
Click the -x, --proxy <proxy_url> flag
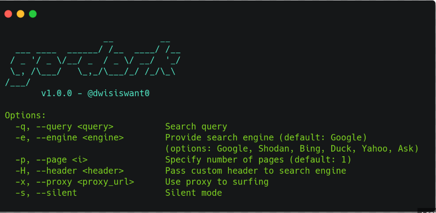pos(74,182)
